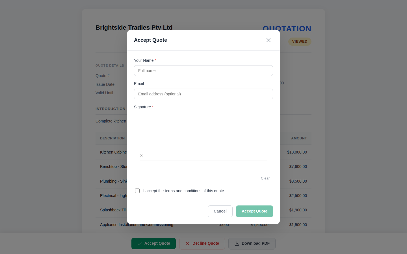Click the Decline Quote button
The image size is (407, 254).
pos(202,243)
